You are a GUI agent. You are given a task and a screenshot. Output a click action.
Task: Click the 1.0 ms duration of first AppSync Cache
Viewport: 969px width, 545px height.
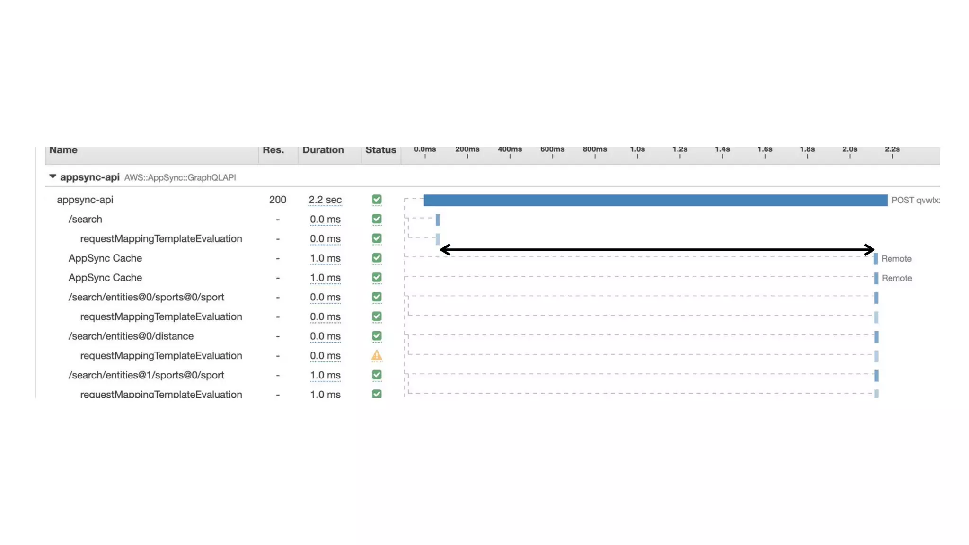pos(325,258)
